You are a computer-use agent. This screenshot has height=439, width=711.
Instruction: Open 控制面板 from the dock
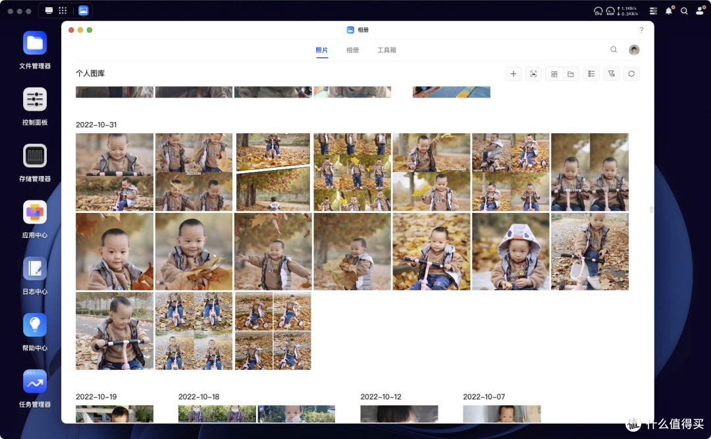(35, 100)
